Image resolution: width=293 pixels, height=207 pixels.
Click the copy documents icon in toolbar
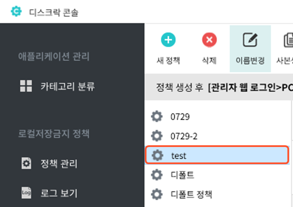[288, 40]
